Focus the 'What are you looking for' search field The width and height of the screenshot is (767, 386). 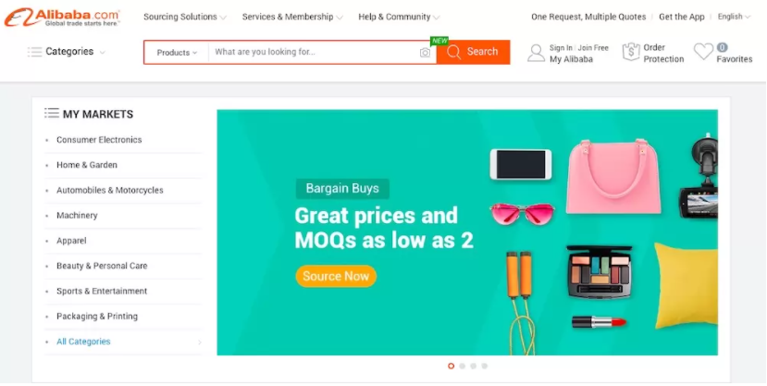tap(313, 53)
